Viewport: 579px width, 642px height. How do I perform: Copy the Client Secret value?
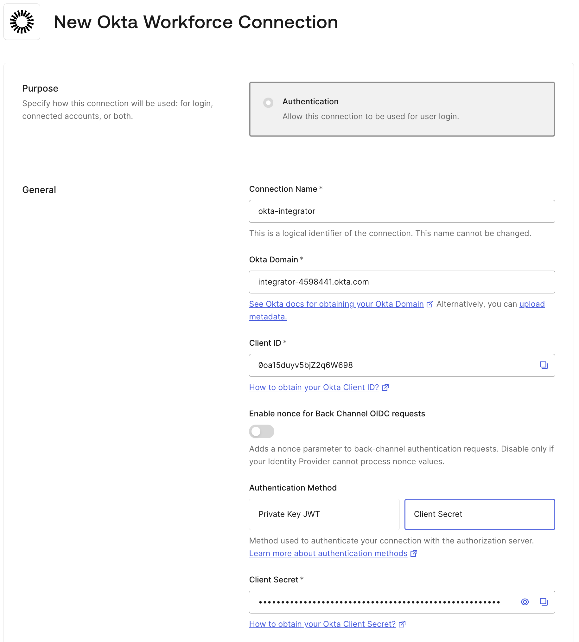544,602
